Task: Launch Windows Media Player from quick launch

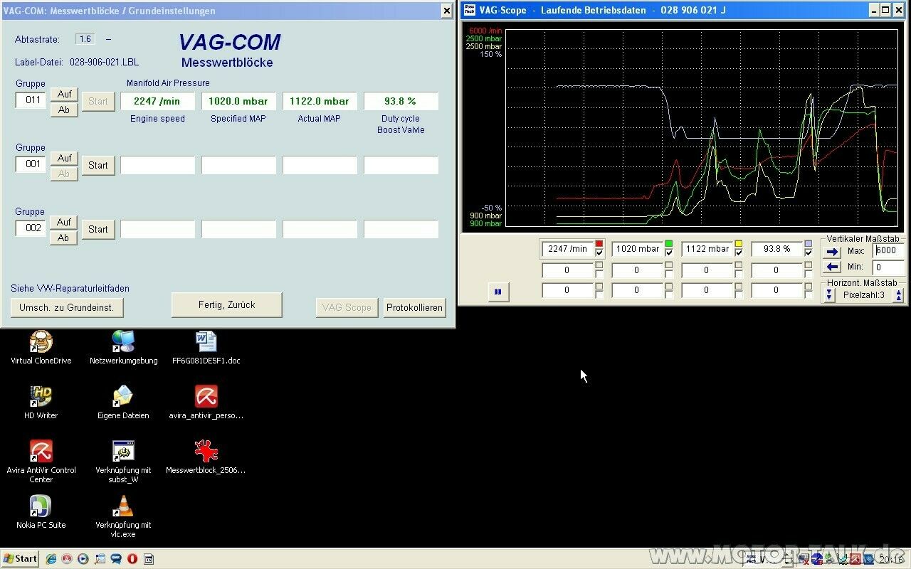Action: [x=83, y=559]
